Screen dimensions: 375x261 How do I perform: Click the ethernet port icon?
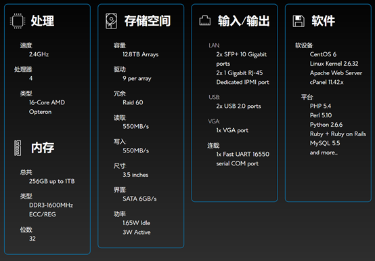(205, 20)
